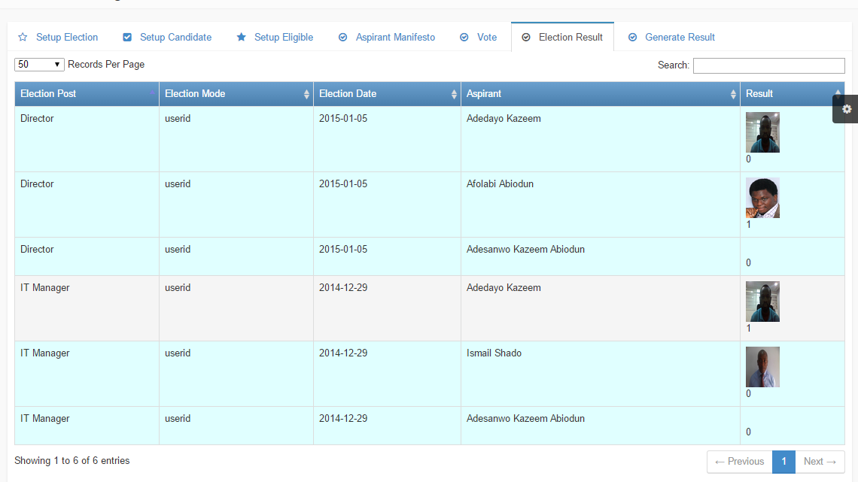
Task: Go to the Next page
Action: tap(820, 462)
